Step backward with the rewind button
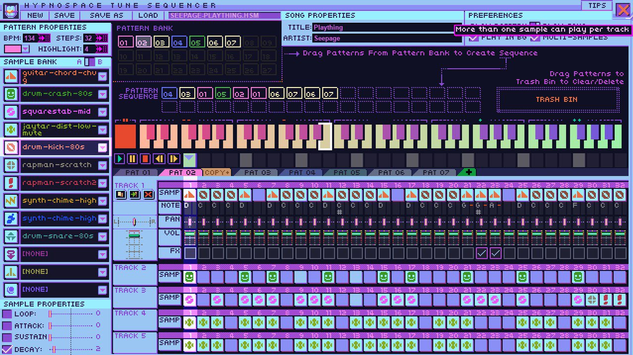Viewport: 633px width, 355px height. tap(159, 159)
